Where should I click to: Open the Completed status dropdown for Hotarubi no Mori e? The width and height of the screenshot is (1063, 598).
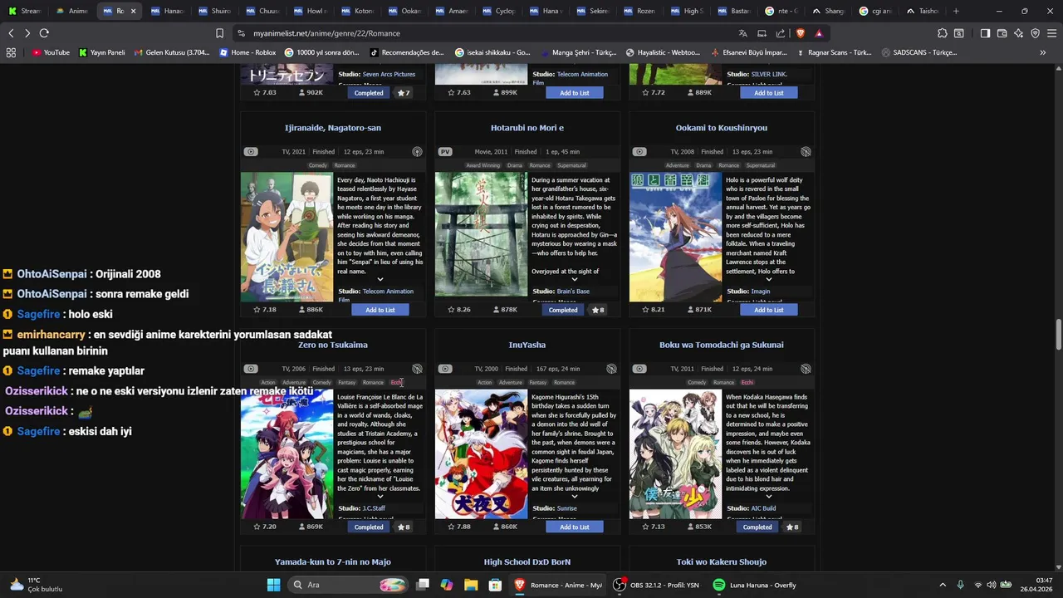[563, 310]
